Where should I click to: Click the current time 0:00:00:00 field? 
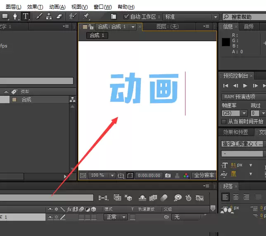pos(149,175)
